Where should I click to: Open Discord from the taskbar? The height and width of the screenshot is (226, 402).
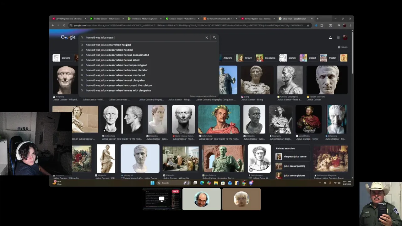point(251,183)
